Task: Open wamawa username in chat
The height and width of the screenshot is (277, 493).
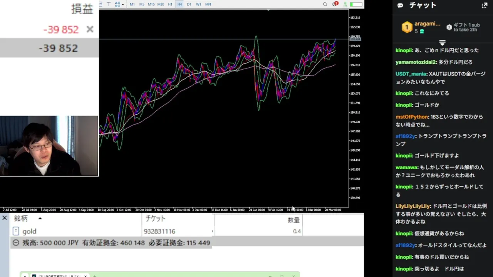Action: [x=407, y=167]
